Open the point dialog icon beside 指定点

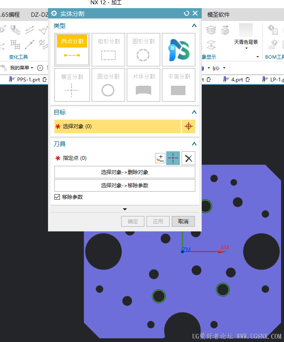(x=160, y=158)
